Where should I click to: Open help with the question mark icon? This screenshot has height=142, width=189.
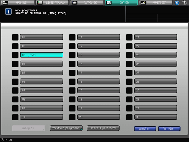(x=184, y=3)
